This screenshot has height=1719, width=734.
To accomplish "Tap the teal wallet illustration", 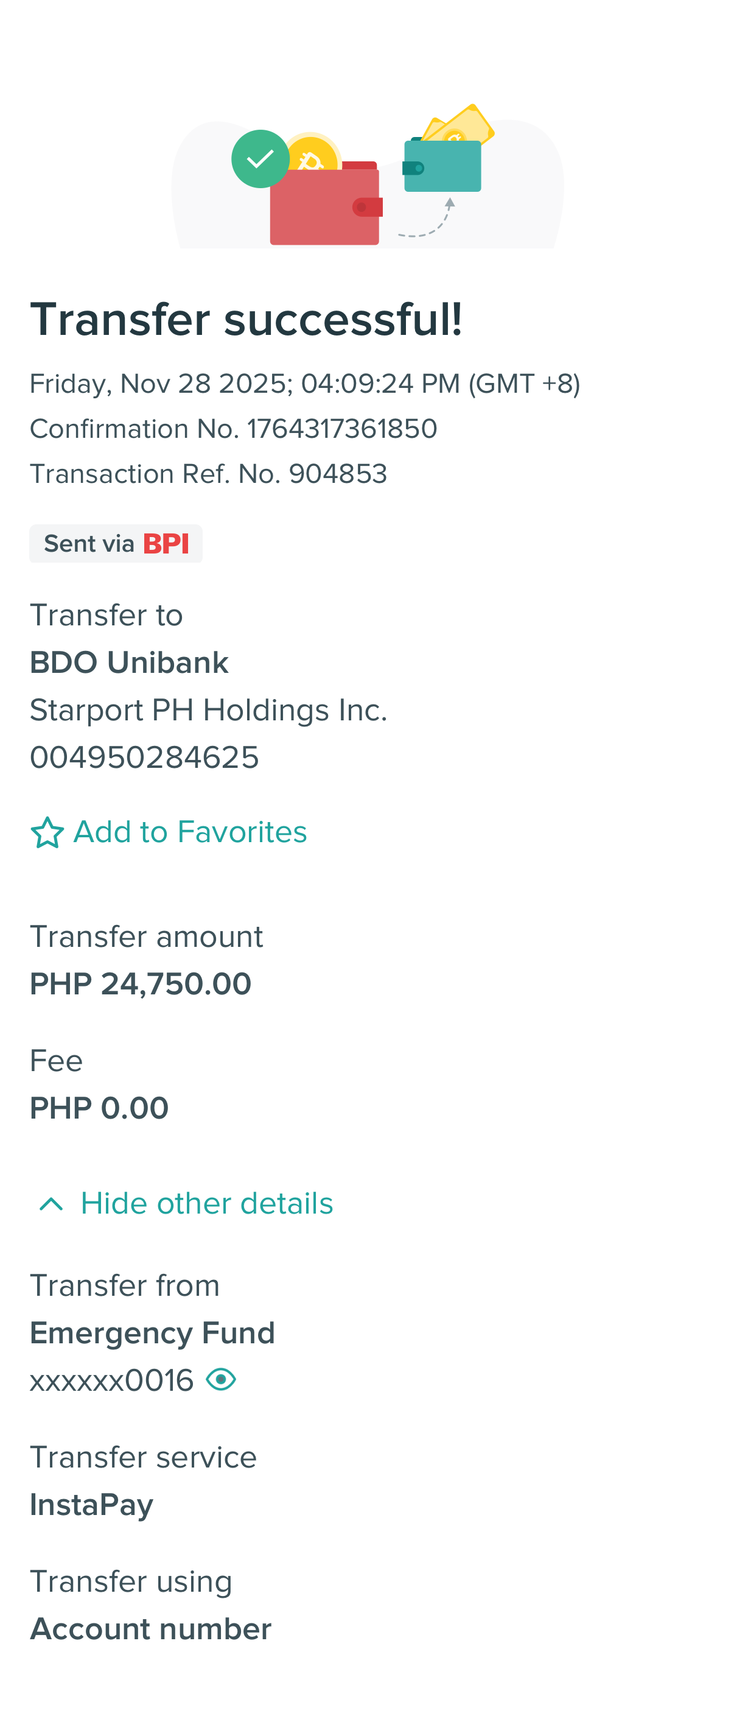I will (442, 167).
